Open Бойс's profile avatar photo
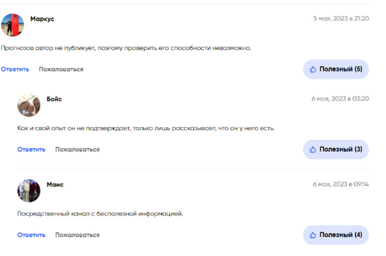 pyautogui.click(x=29, y=105)
